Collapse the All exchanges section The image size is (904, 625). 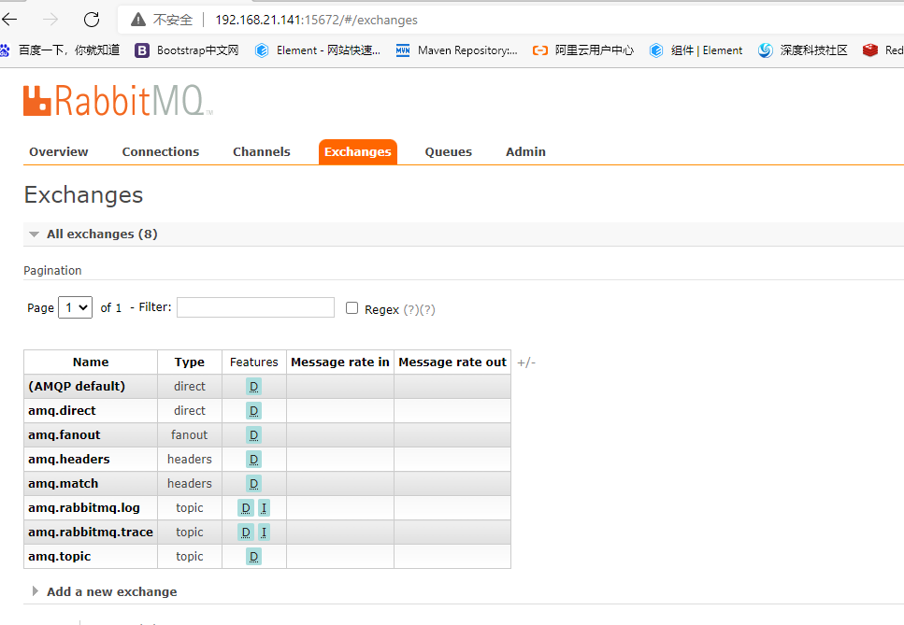(35, 234)
